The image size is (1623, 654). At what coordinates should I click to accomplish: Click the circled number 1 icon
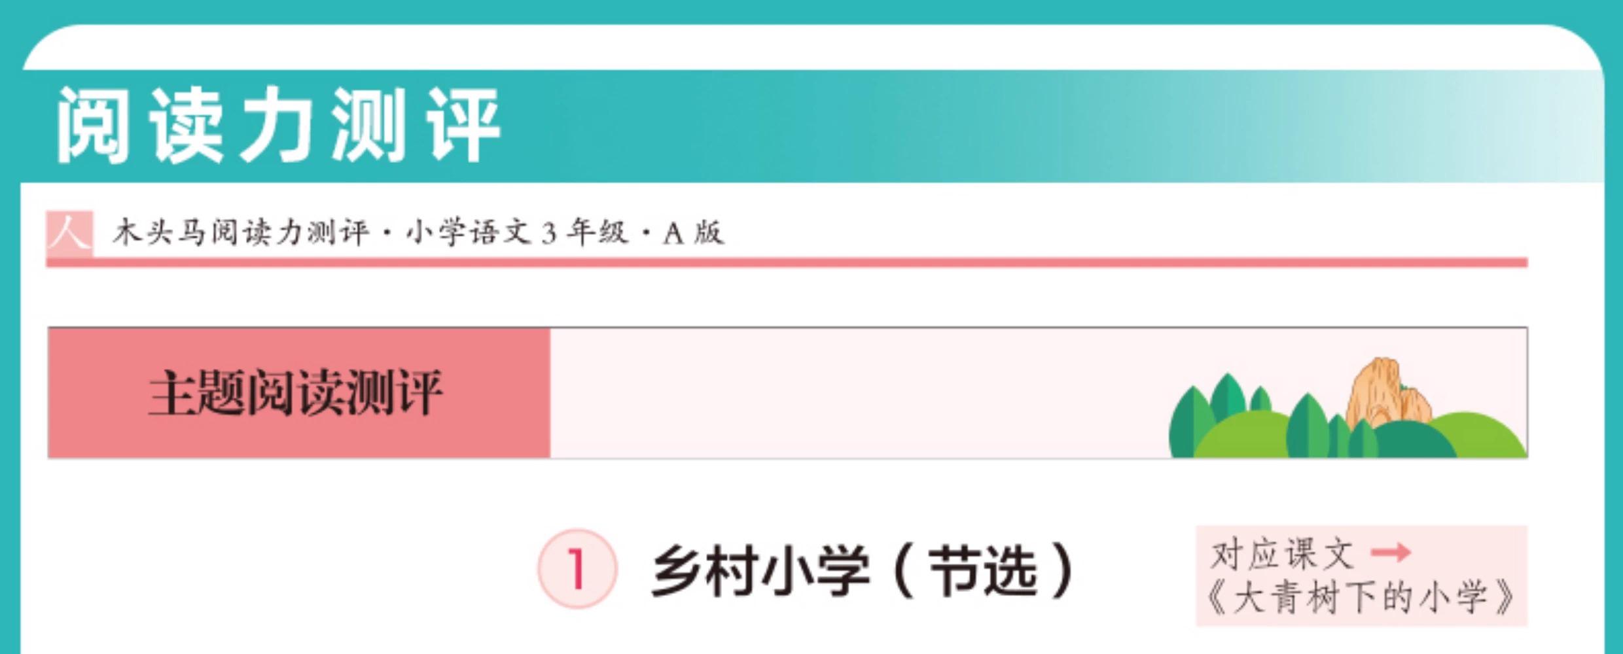click(577, 569)
